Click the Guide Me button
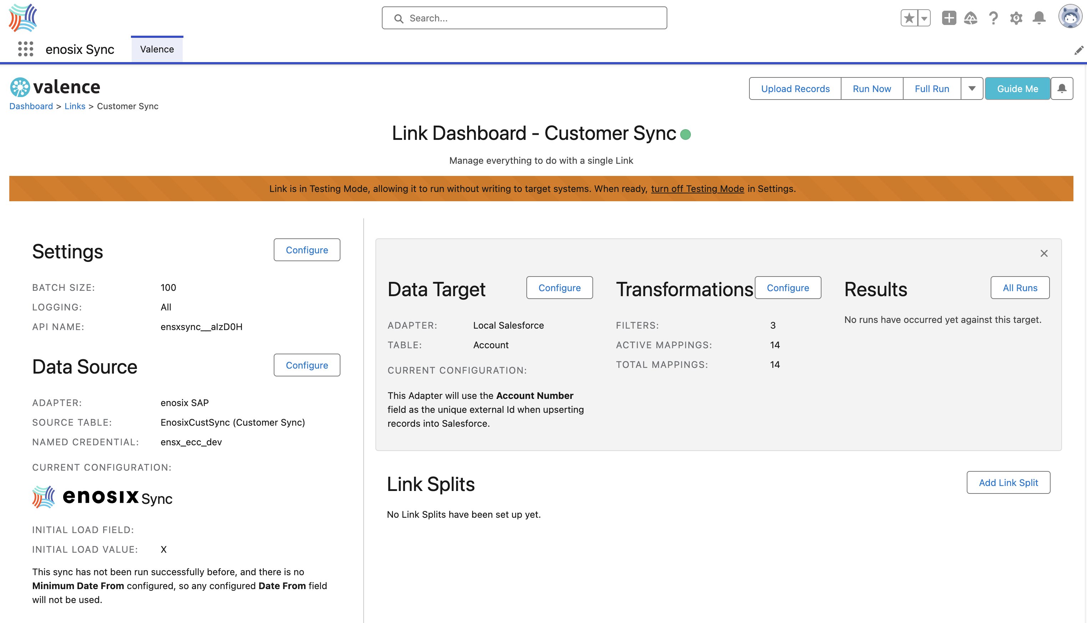Viewport: 1087px width, 623px height. [1017, 89]
